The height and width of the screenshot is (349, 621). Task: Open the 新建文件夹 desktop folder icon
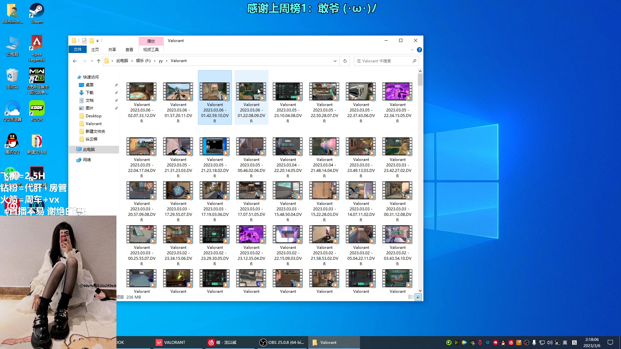point(37,144)
